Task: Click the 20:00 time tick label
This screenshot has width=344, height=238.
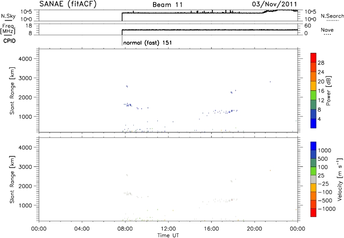Action: [255, 229]
